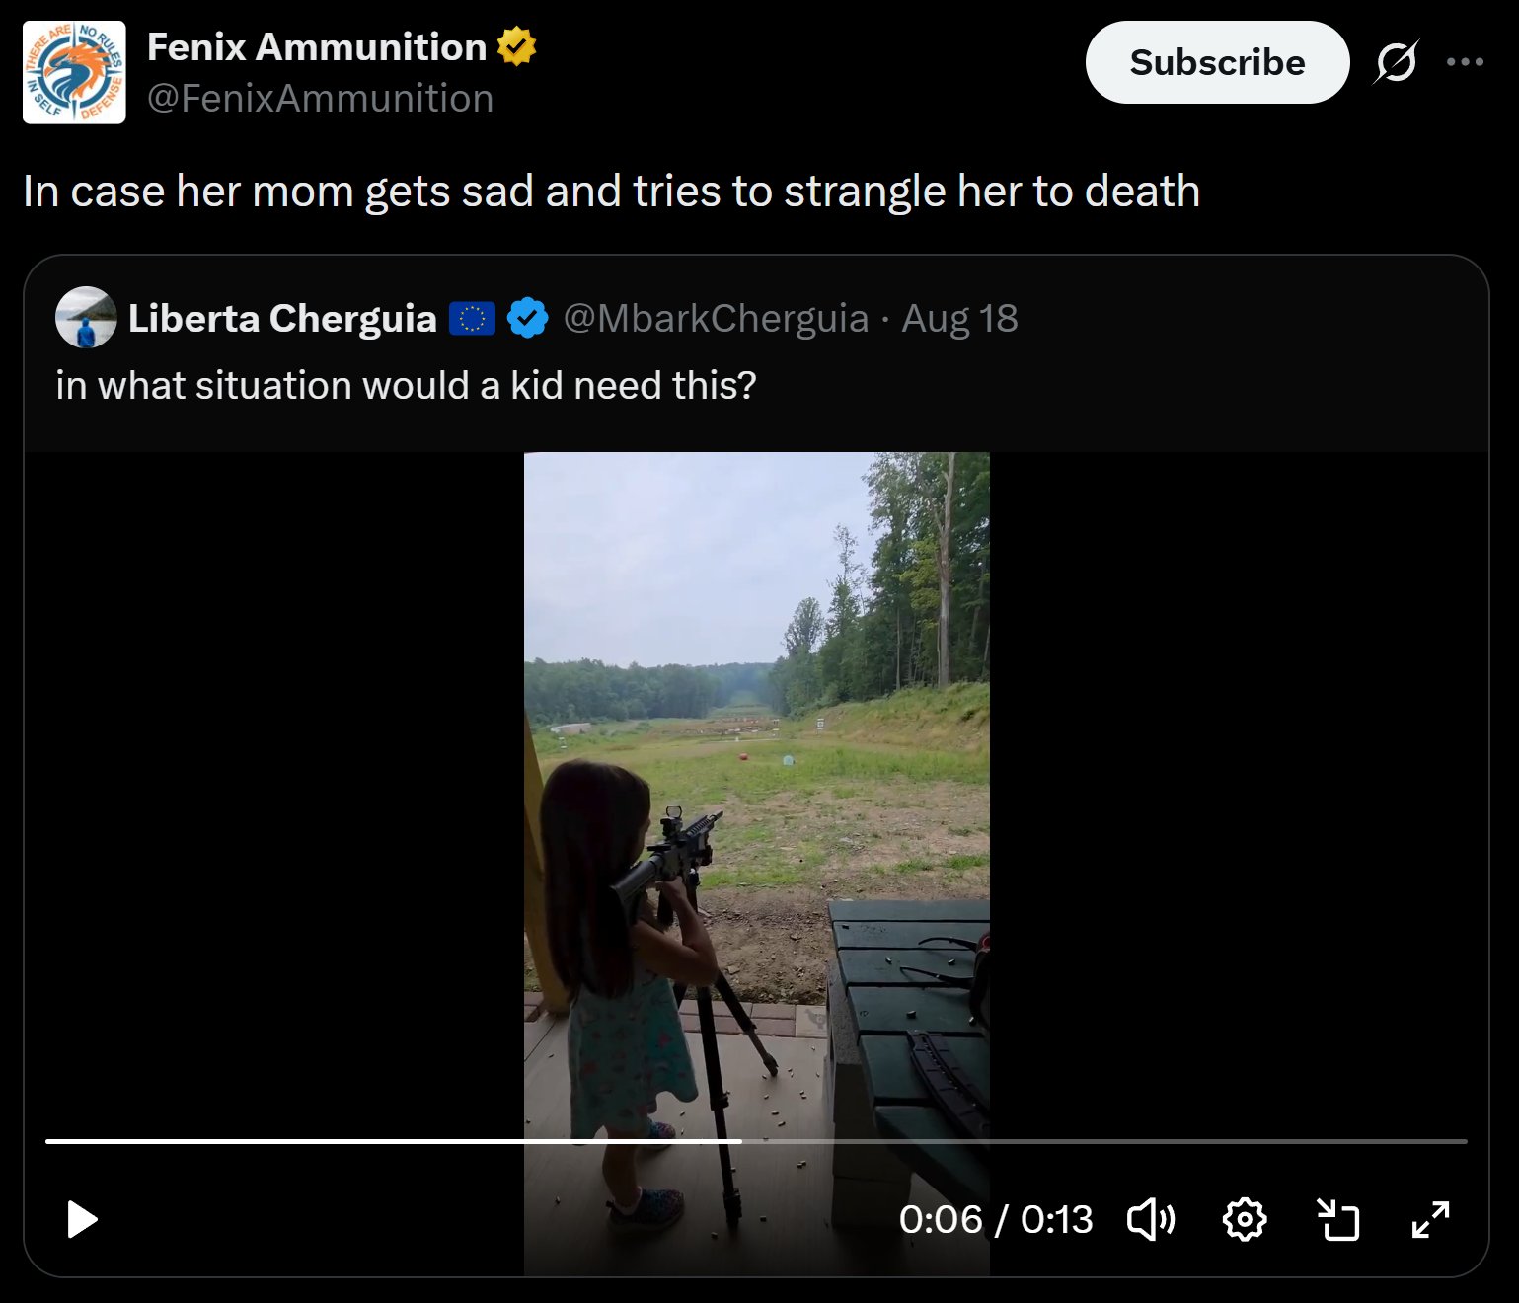Open the Aug 18 timestamp link
This screenshot has width=1519, height=1303.
[x=959, y=318]
